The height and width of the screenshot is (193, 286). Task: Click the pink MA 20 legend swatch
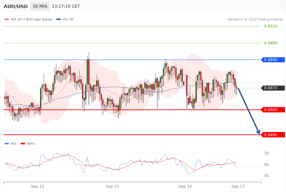point(7,19)
